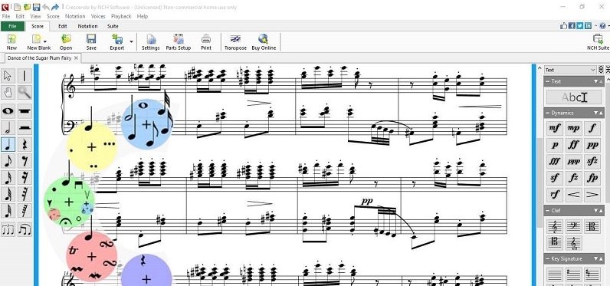Pick the bar line tool
The image size is (610, 286).
click(x=25, y=76)
